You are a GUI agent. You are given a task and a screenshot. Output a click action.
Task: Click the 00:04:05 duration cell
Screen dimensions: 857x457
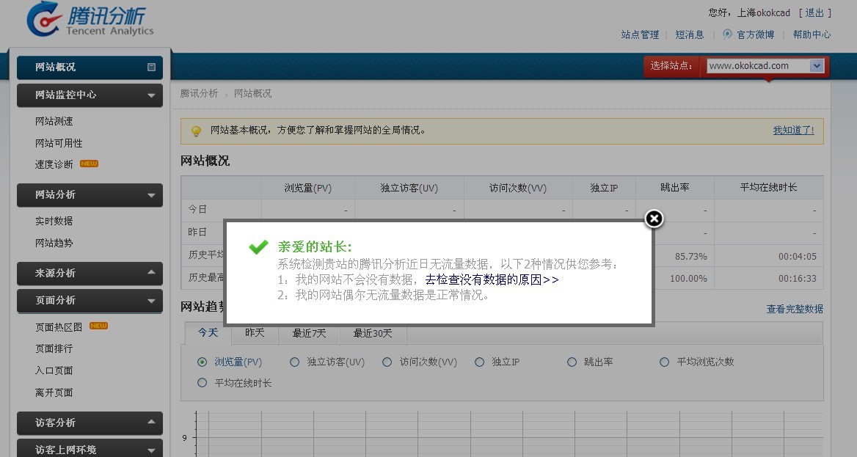click(x=798, y=257)
